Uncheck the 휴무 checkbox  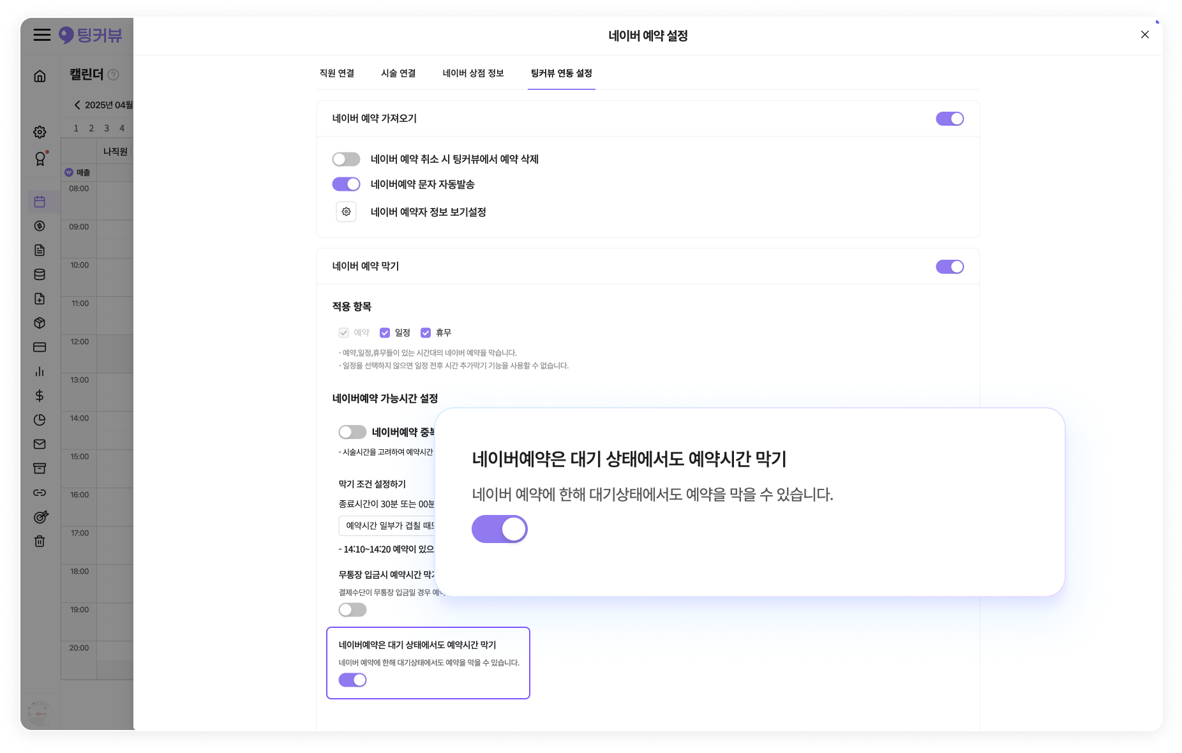click(x=426, y=332)
